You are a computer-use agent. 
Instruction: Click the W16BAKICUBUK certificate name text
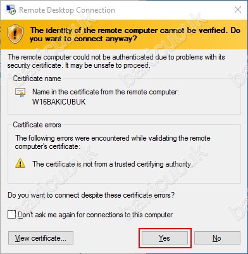click(x=59, y=102)
